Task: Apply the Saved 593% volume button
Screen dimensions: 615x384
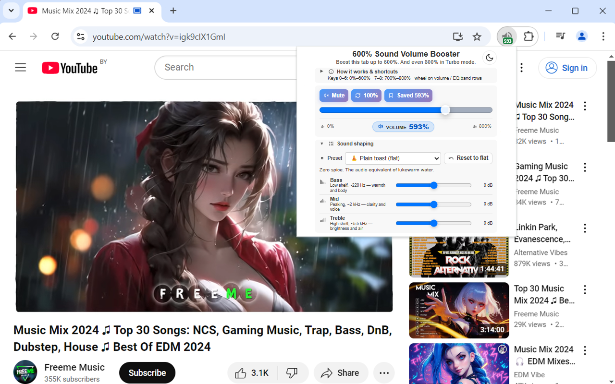Action: pos(408,96)
